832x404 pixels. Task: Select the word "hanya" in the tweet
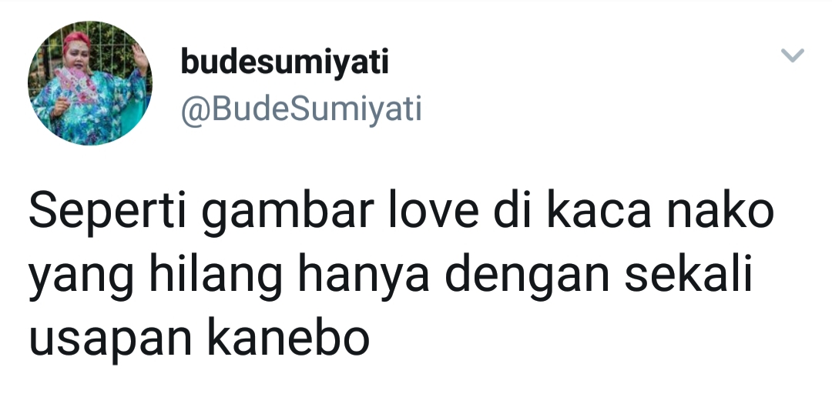tap(364, 278)
